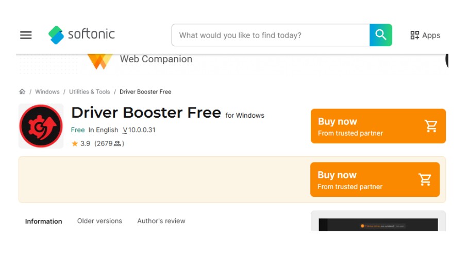
Task: Click the cart icon in top Buy now
Action: point(431,126)
